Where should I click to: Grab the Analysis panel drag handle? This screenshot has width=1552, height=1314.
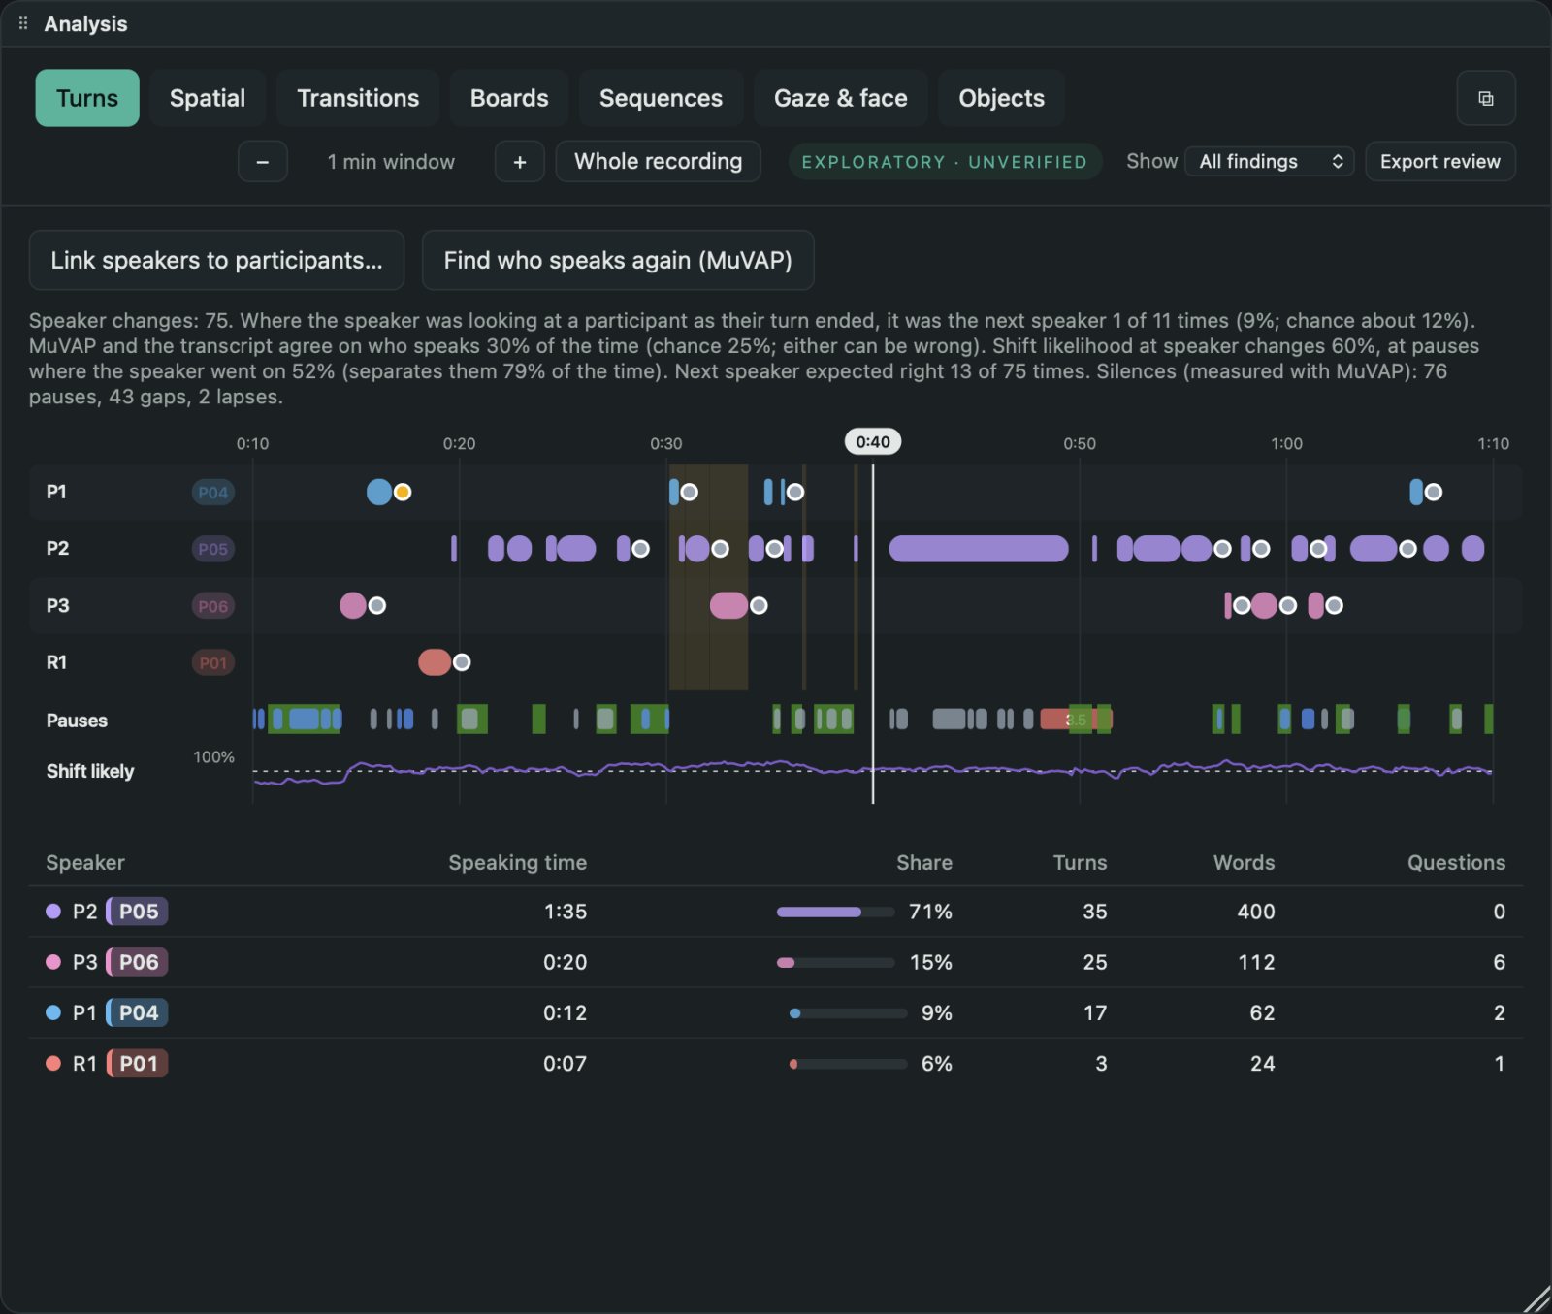pyautogui.click(x=23, y=23)
